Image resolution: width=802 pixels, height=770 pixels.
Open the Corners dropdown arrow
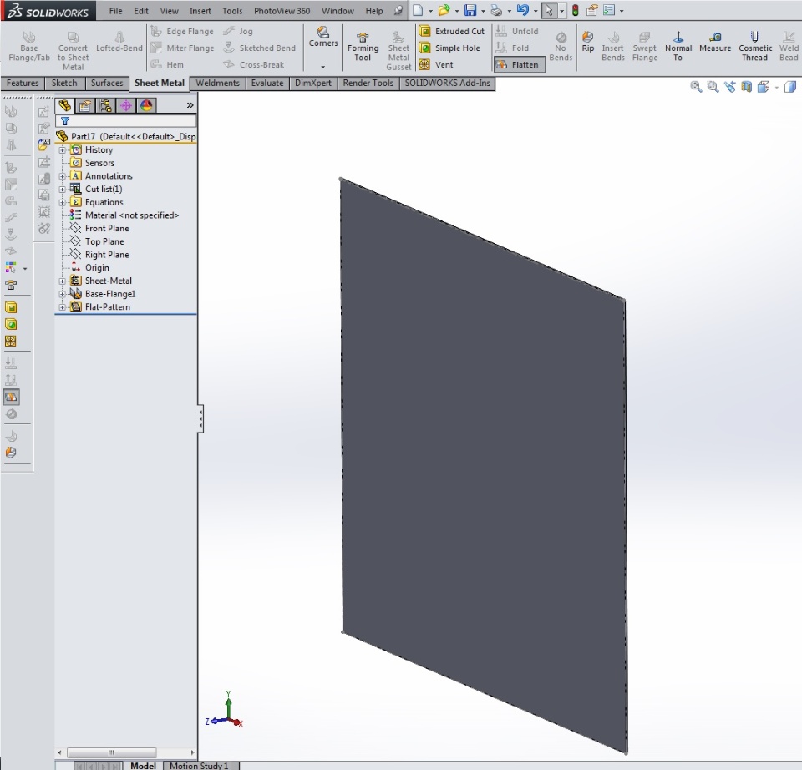[322, 67]
